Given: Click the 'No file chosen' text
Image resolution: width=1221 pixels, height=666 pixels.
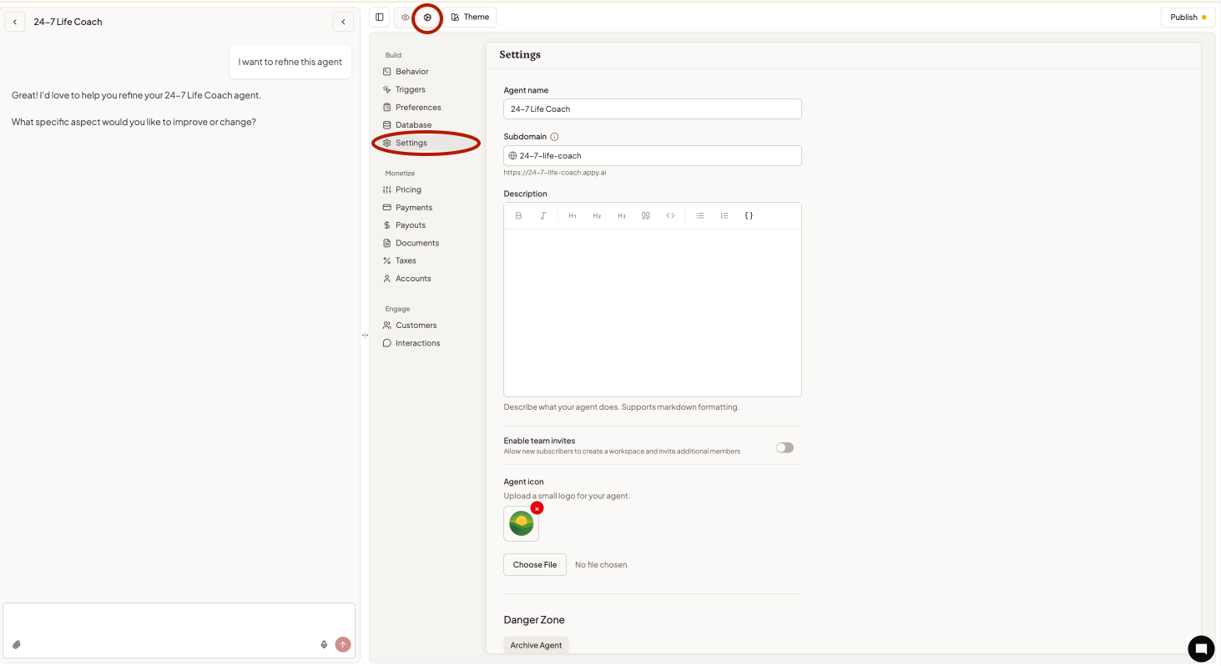Looking at the screenshot, I should pyautogui.click(x=601, y=565).
